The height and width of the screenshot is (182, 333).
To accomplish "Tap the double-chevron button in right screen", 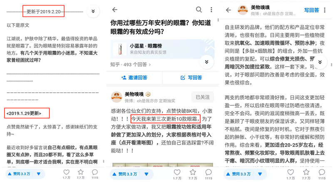I will 320,62.
